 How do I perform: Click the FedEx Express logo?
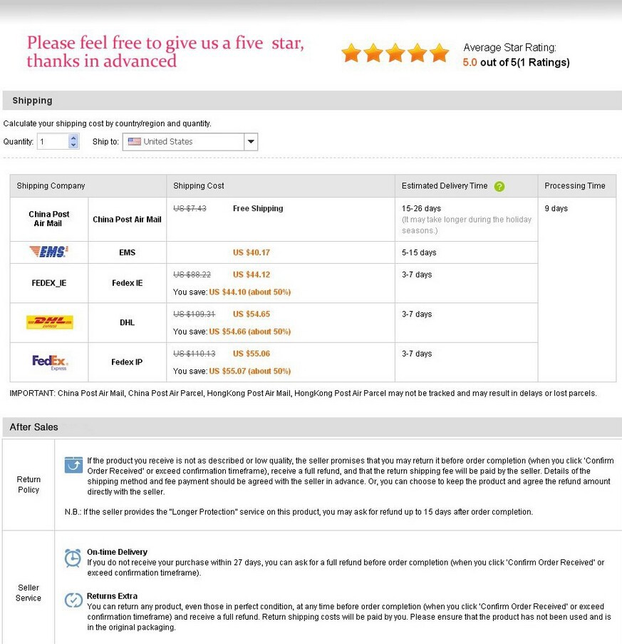pos(49,362)
